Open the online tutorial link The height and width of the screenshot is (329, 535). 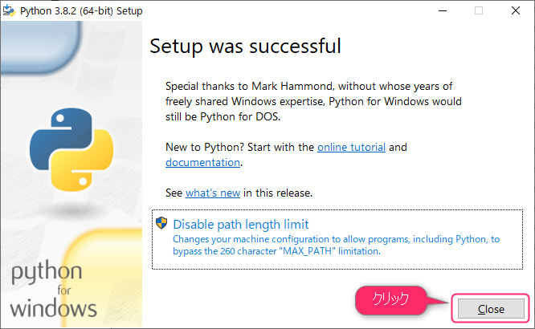tap(351, 148)
